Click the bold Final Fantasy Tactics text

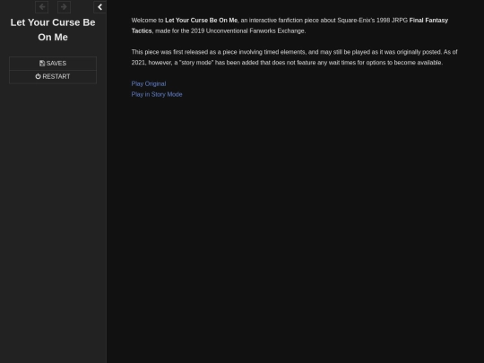428,21
